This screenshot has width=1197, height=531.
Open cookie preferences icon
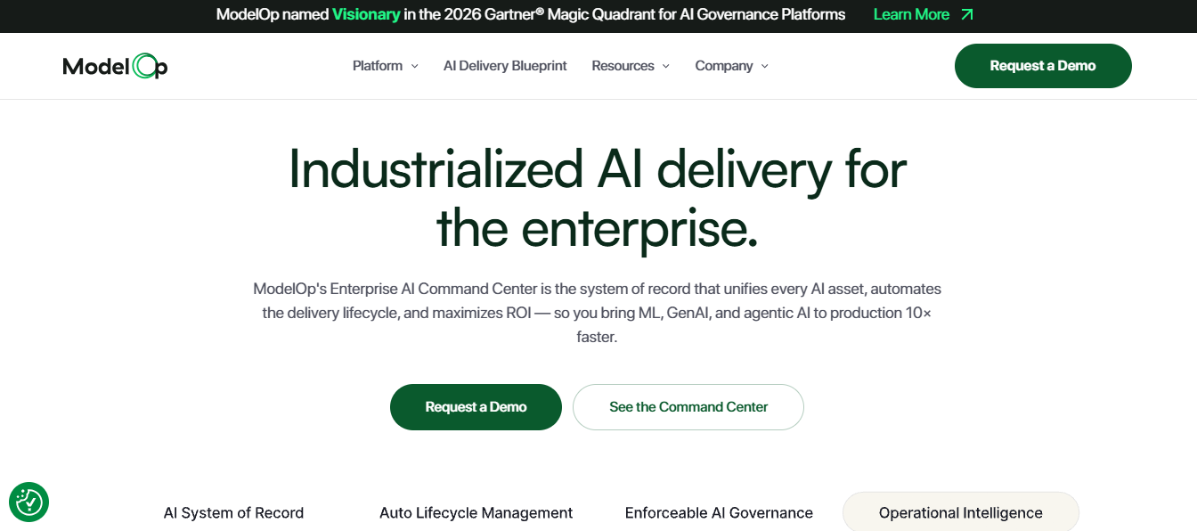tap(28, 502)
